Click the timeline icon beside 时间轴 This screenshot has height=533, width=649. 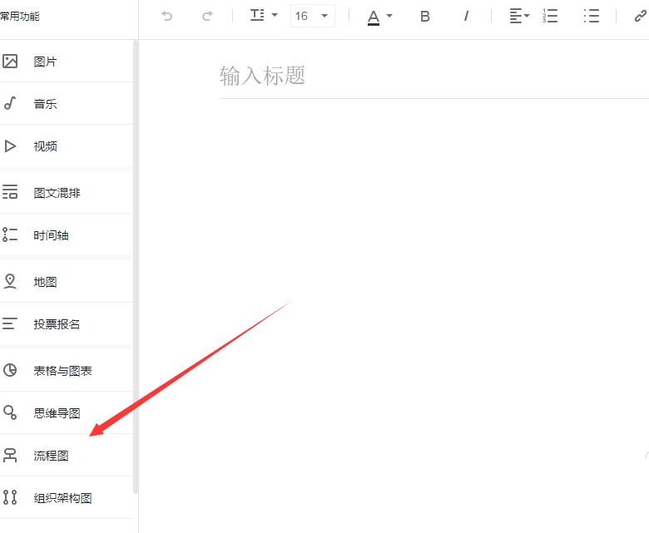pos(10,234)
